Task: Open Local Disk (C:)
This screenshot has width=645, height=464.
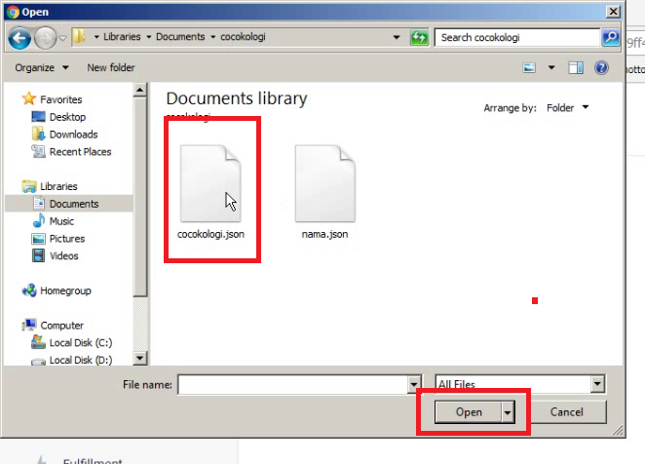Action: click(x=81, y=342)
